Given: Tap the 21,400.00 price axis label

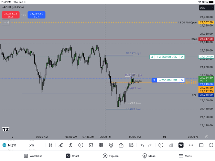Looking at the screenshot, I should (x=206, y=17).
